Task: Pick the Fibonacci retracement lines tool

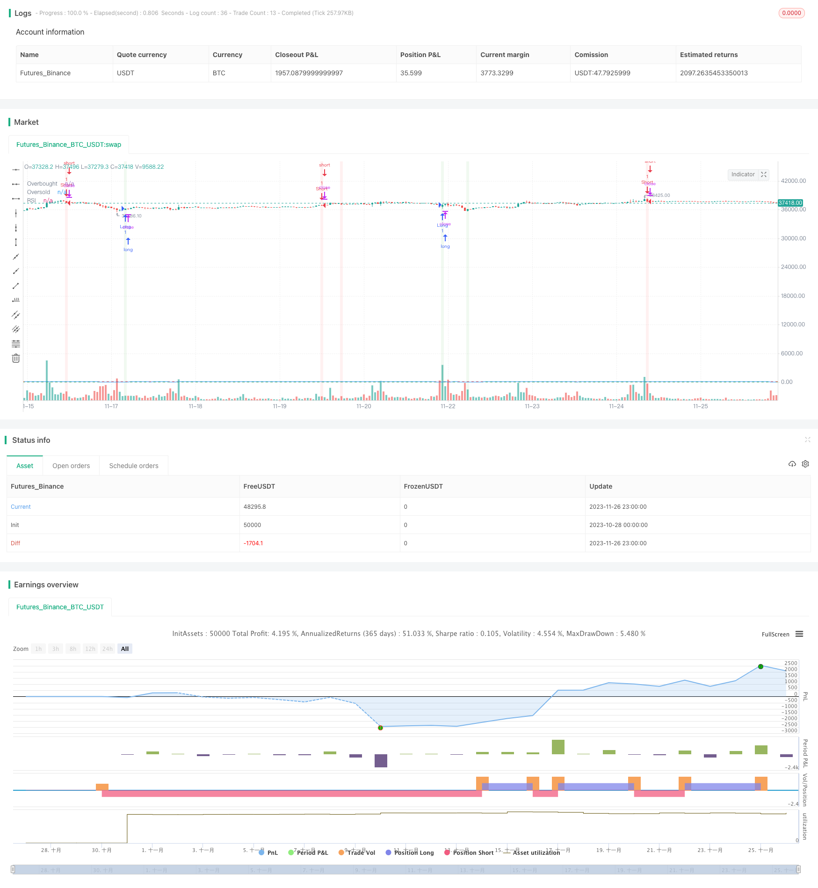Action: tap(16, 344)
